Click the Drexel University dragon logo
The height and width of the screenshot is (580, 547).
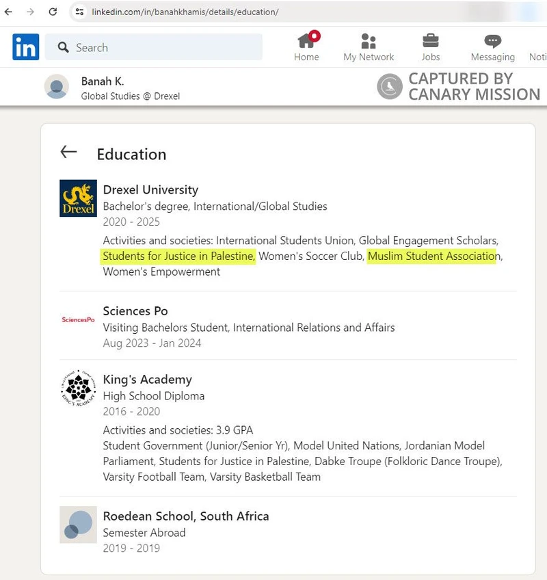(x=78, y=198)
